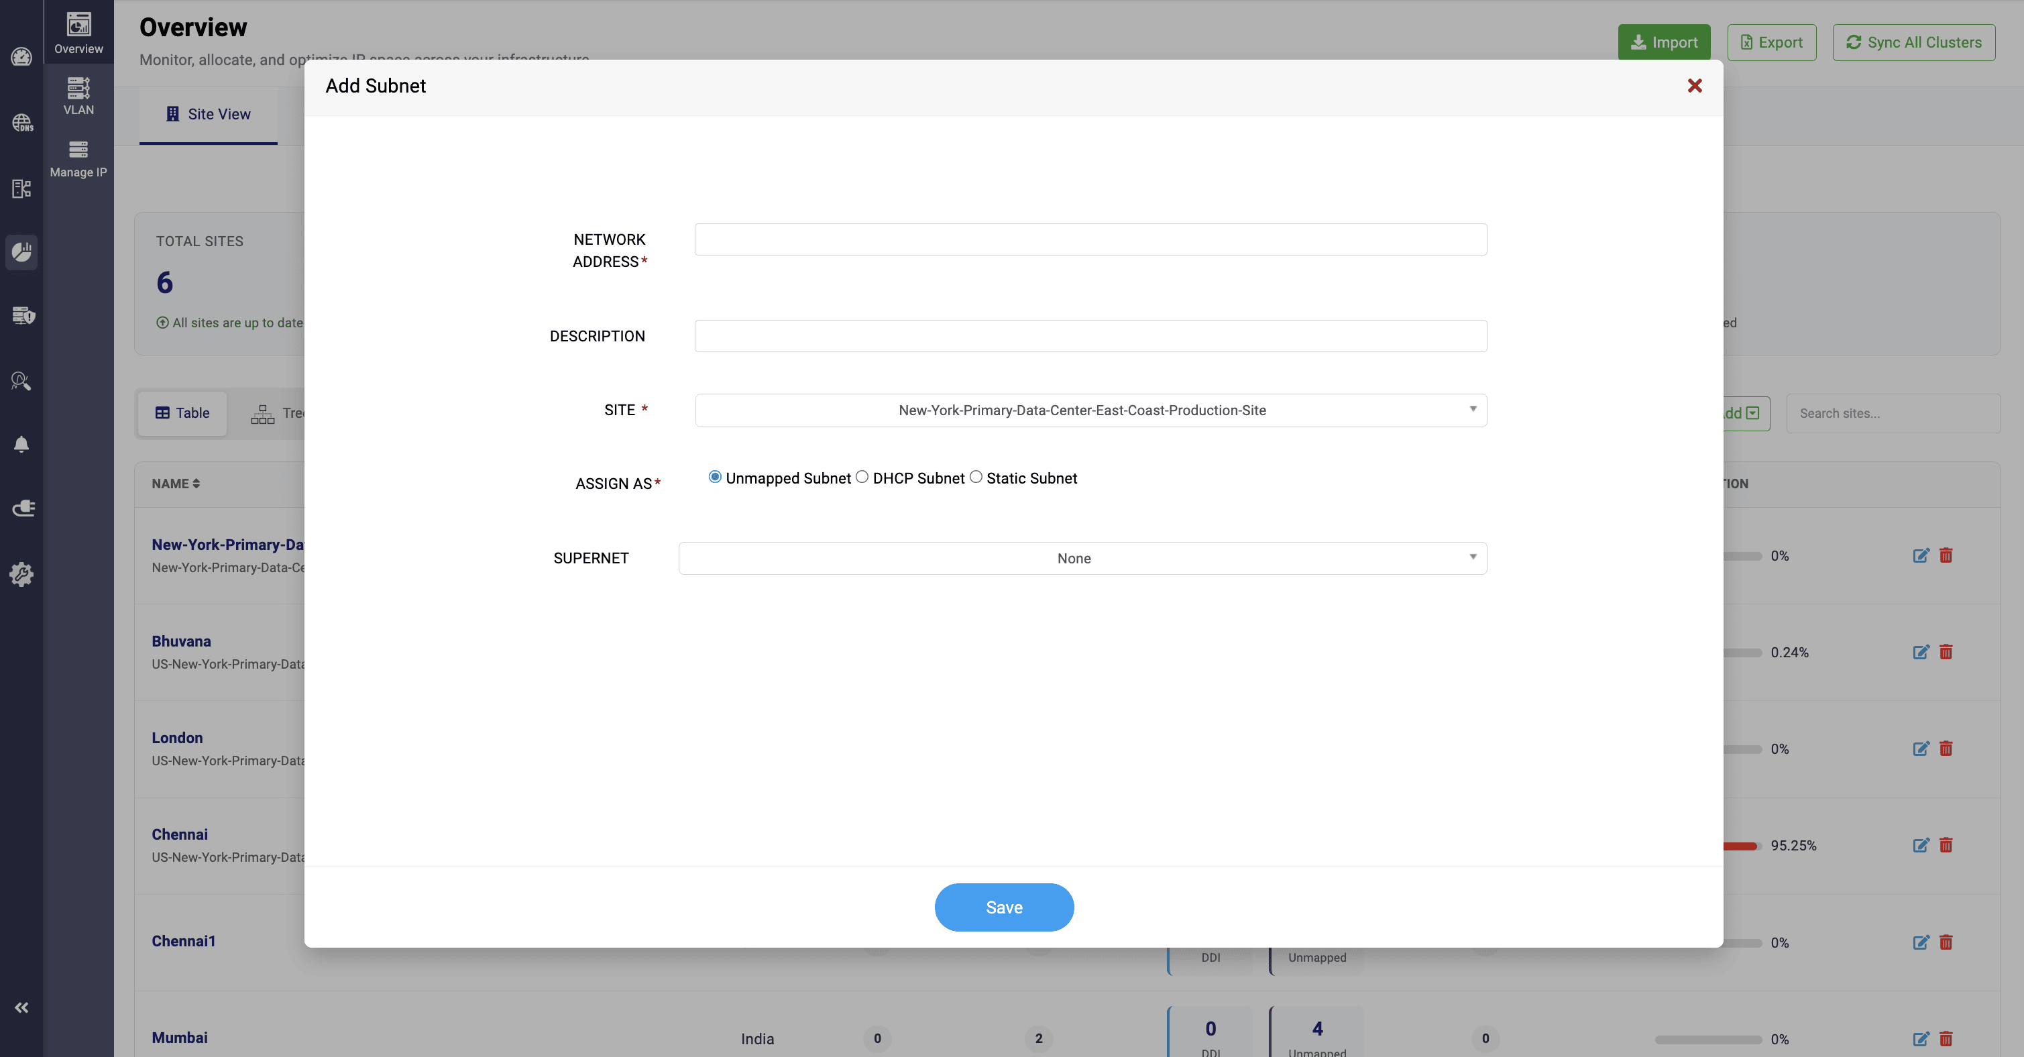Click the delete trash icon for Bhuvana row
This screenshot has width=2024, height=1057.
(1946, 653)
